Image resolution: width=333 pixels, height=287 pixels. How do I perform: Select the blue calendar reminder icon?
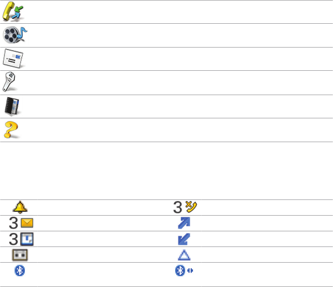pyautogui.click(x=28, y=238)
